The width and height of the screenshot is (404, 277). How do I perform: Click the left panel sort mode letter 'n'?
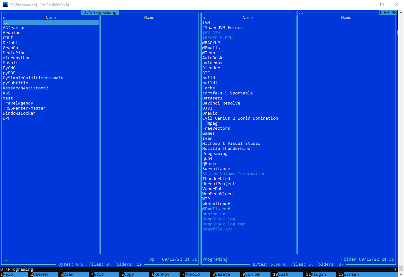4,17
